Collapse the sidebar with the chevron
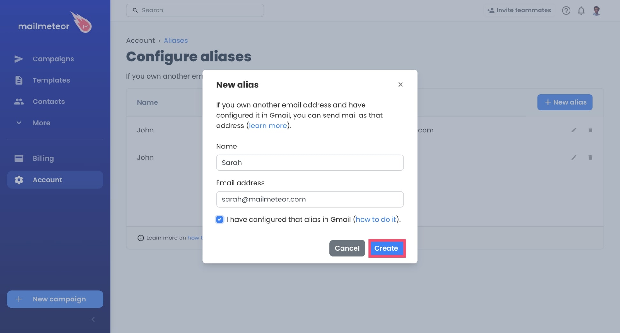This screenshot has height=333, width=620. tap(93, 319)
